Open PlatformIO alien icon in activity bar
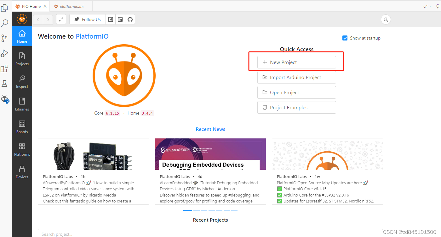 coord(5,99)
